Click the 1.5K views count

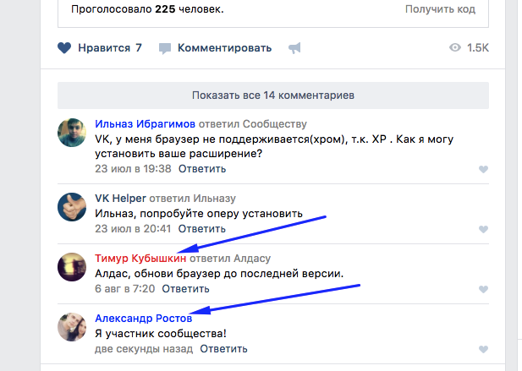coord(478,48)
